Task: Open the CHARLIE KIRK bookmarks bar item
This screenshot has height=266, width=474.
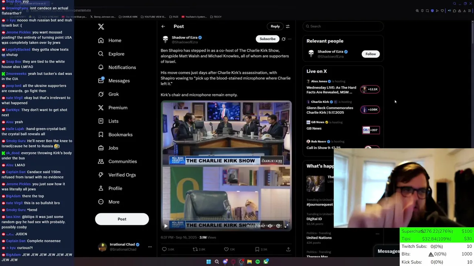Action: pyautogui.click(x=128, y=17)
